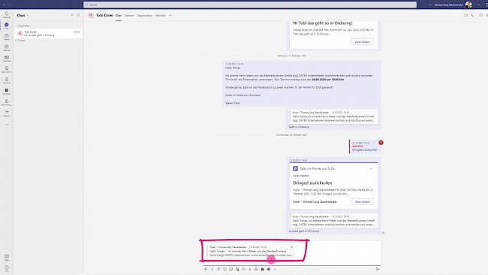Open the Help icon in sidebar
Screen dimensions: 488x275
coord(6,268)
